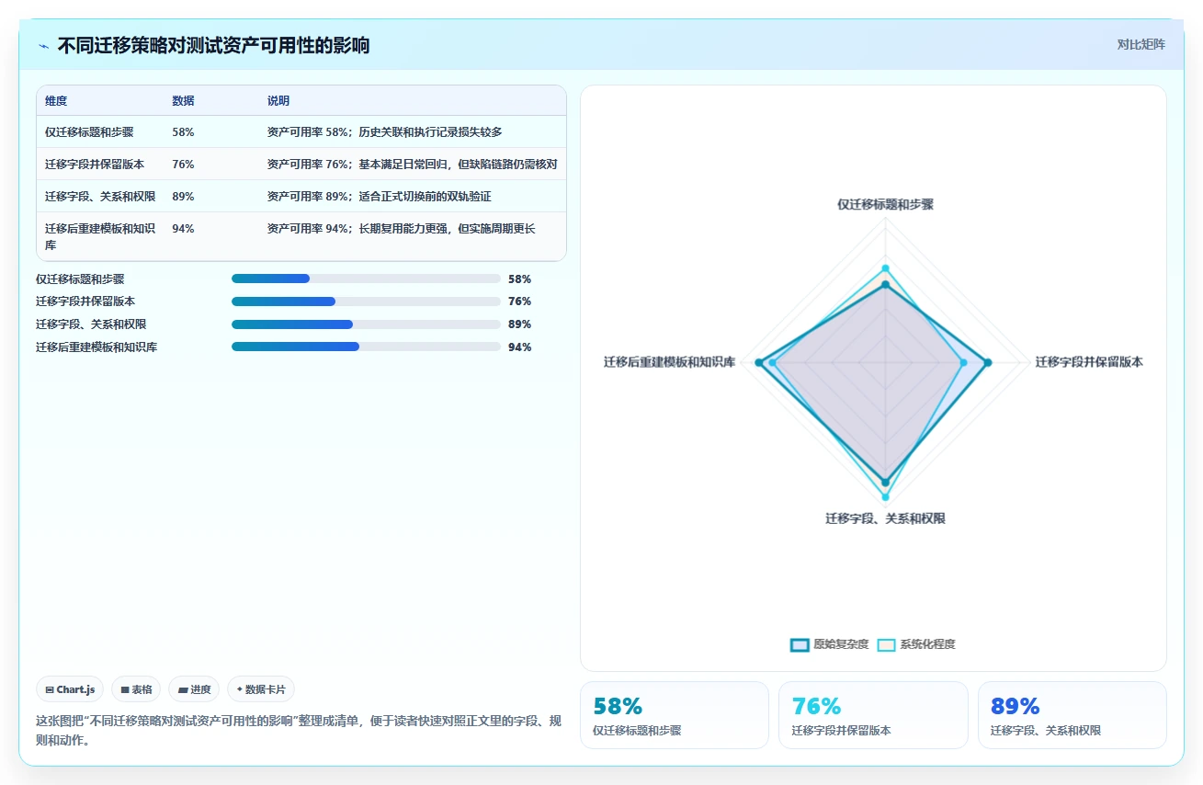Viewport: 1203px width, 785px height.
Task: Click the lightning icon beside the title
Action: point(44,46)
